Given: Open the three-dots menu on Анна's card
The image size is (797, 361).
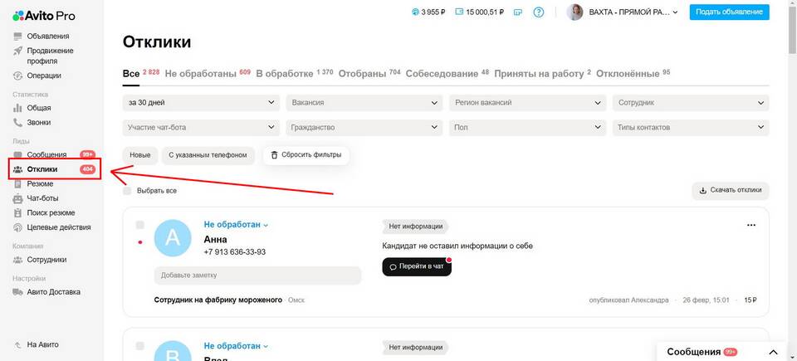Looking at the screenshot, I should (751, 225).
